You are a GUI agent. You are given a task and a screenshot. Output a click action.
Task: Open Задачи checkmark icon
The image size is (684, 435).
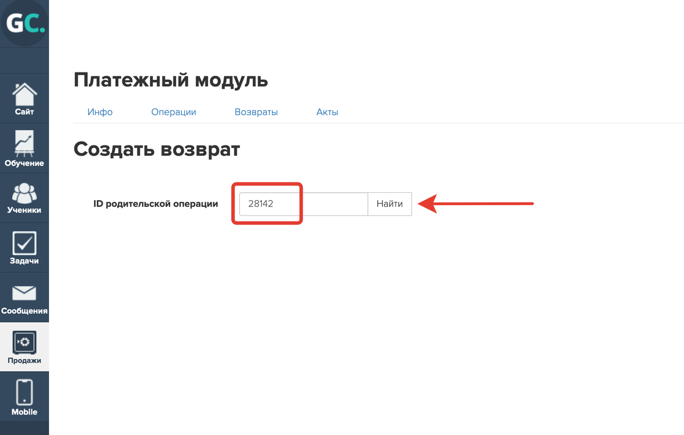(25, 243)
